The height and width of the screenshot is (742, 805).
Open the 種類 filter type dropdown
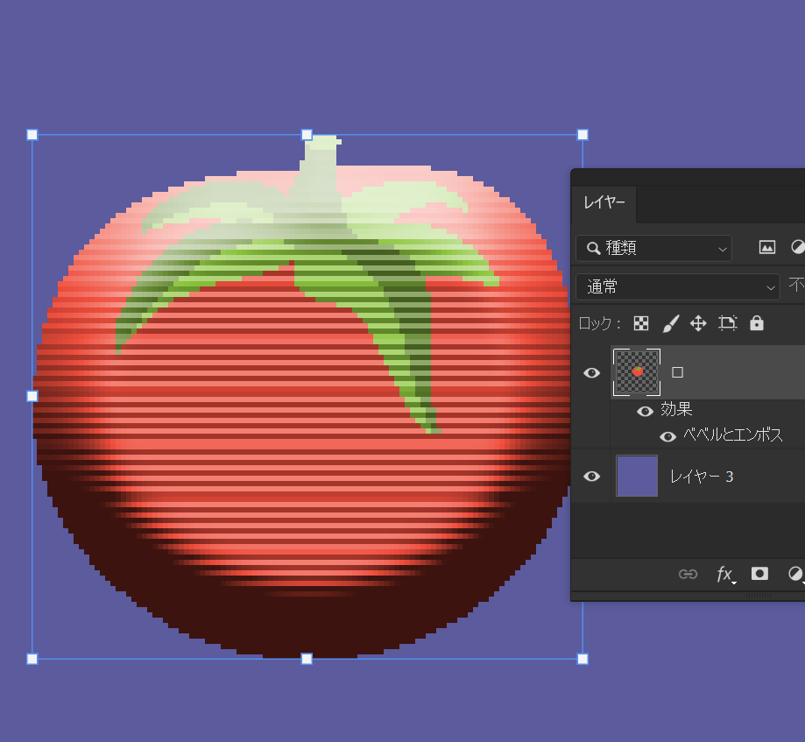click(x=653, y=248)
